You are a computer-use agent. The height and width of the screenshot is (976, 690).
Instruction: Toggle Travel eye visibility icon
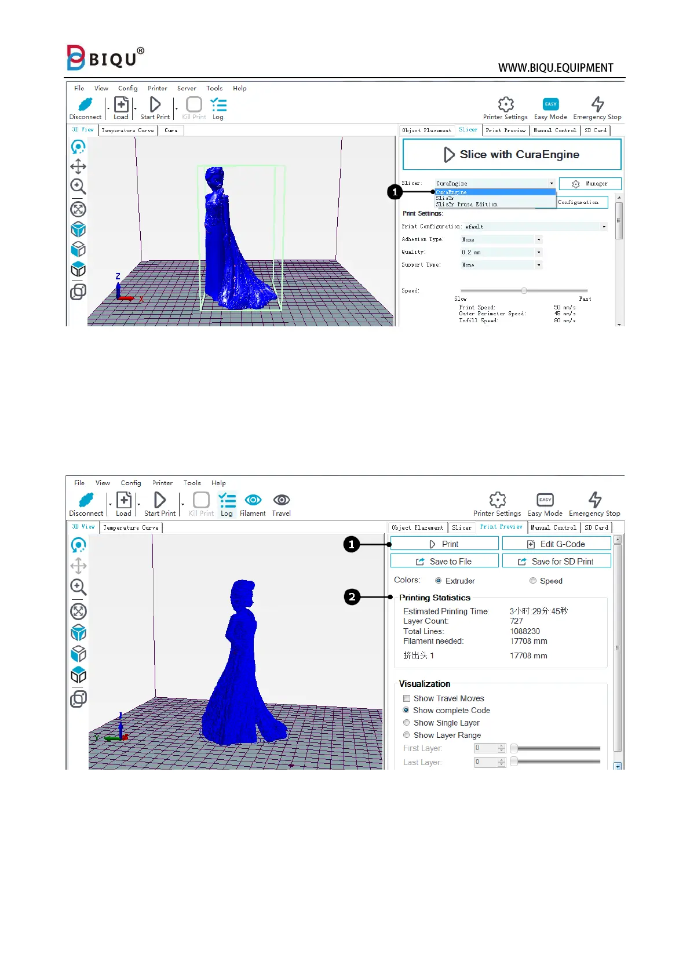tap(282, 500)
